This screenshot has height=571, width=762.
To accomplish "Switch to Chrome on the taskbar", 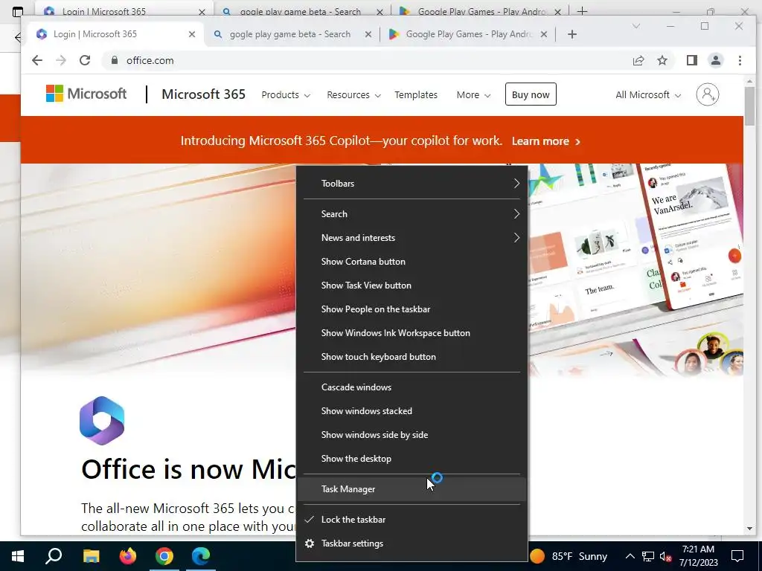I will pos(164,556).
